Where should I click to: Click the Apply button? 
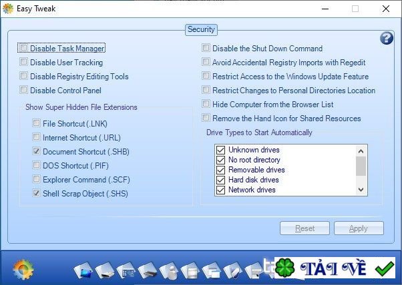(x=359, y=228)
